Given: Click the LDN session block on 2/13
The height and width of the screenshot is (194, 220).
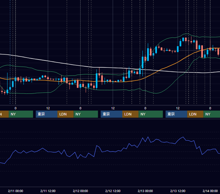Looking at the screenshot, I should pos(195,114).
